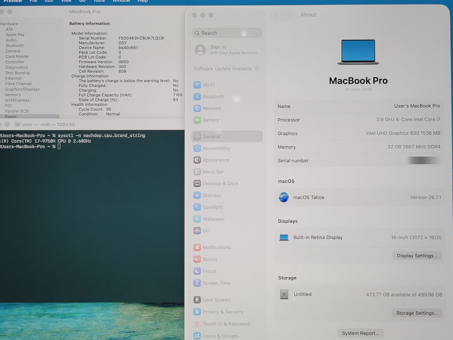Viewport: 453px width, 340px height.
Task: Select Graphics/Displays in System Report sidebar
Action: [22, 89]
